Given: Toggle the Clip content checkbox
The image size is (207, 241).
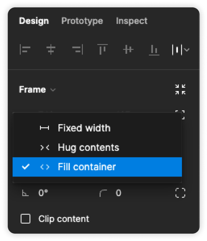Looking at the screenshot, I should 25,219.
